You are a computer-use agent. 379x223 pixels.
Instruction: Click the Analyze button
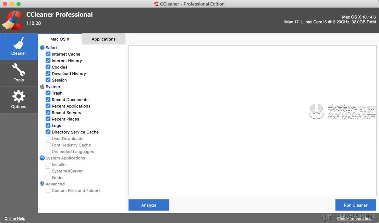click(149, 205)
